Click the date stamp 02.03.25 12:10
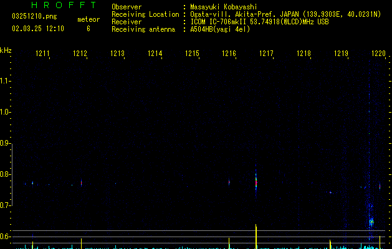Image resolution: width=392 pixels, height=249 pixels. point(38,29)
